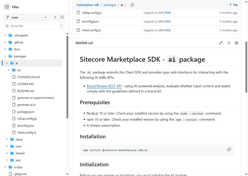Collapse the packages folder chevron
Image resolution: width=248 pixels, height=176 pixels.
pyautogui.click(x=5, y=56)
